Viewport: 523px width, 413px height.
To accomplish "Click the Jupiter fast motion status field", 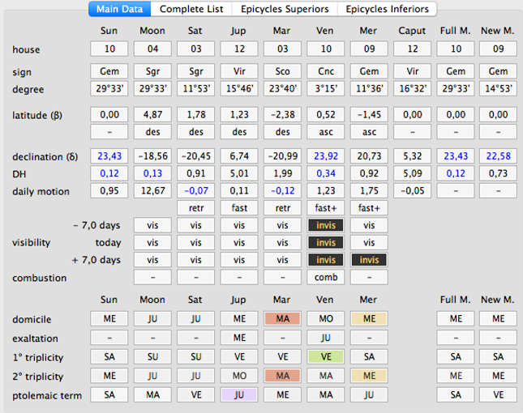I will tap(239, 207).
